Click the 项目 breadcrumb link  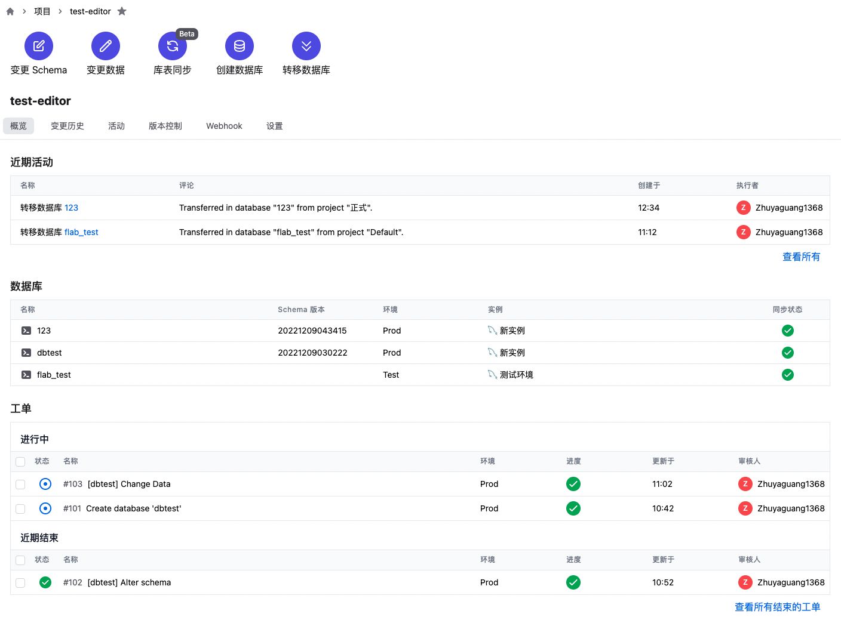click(x=42, y=11)
